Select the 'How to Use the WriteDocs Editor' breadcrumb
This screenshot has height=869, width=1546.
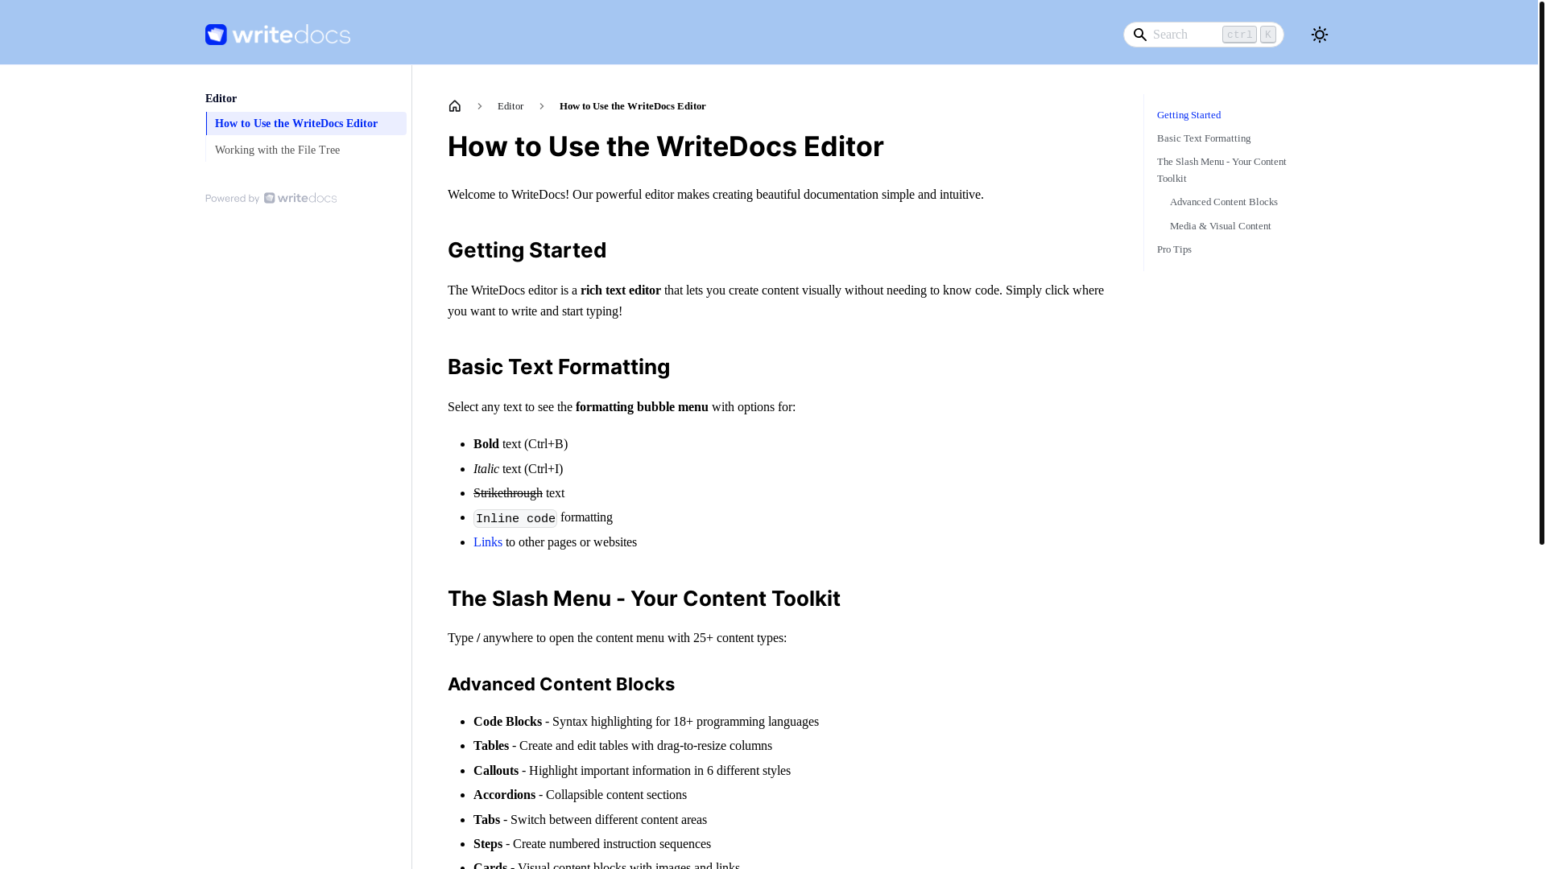633,106
